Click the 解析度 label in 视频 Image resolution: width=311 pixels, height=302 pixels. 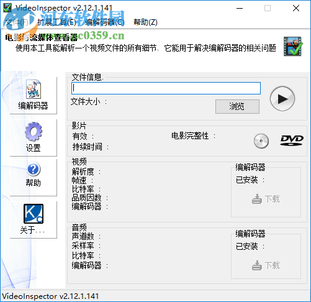pyautogui.click(x=86, y=172)
